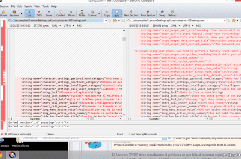The height and width of the screenshot is (159, 241).
Task: Open the Help menu
Action: [x=54, y=6]
